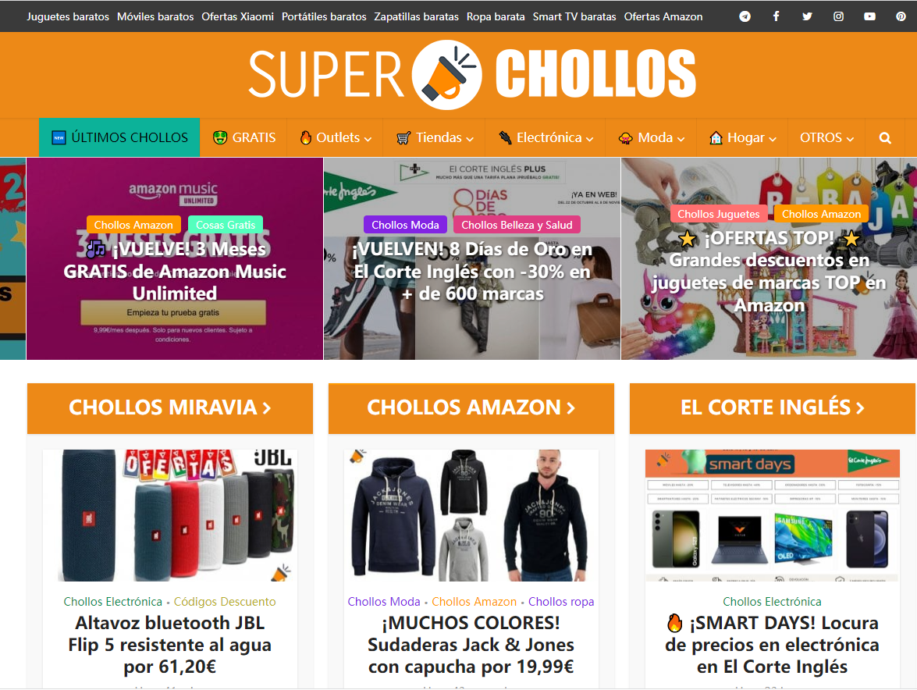Expand the Electrónica dropdown menu
The width and height of the screenshot is (917, 690).
[546, 137]
